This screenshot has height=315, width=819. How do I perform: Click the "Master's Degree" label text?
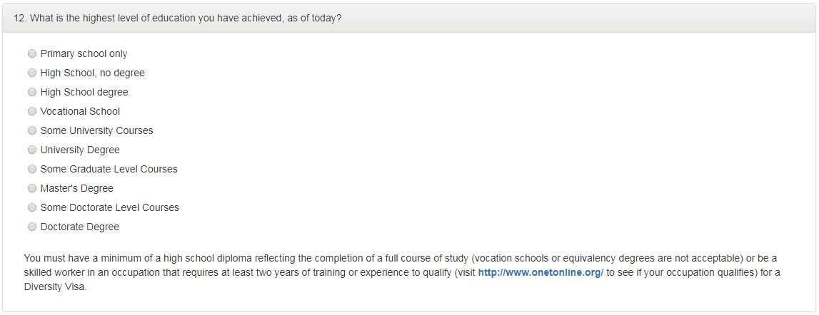[77, 188]
